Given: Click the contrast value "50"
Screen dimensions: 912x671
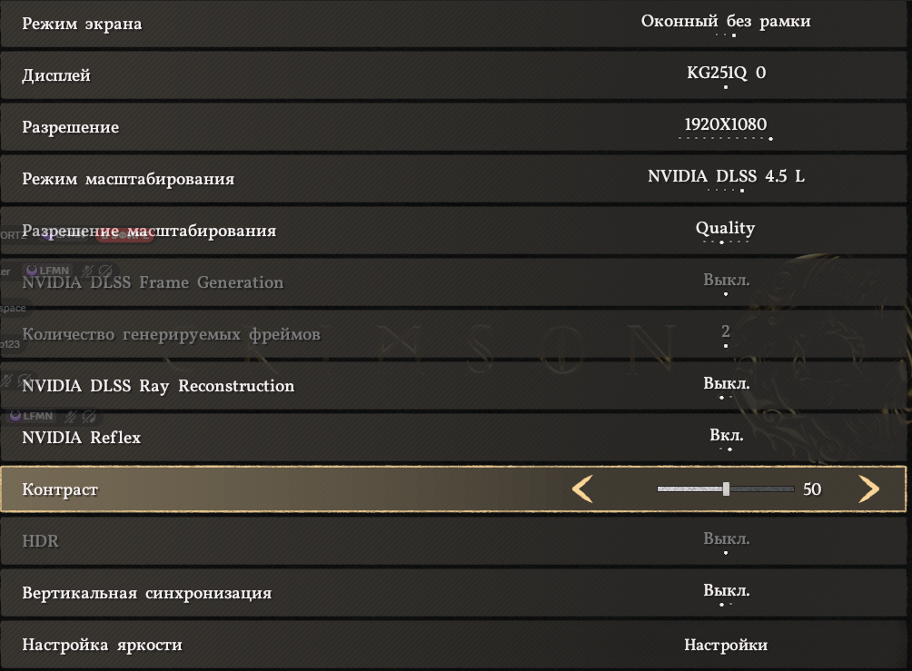Looking at the screenshot, I should [812, 490].
